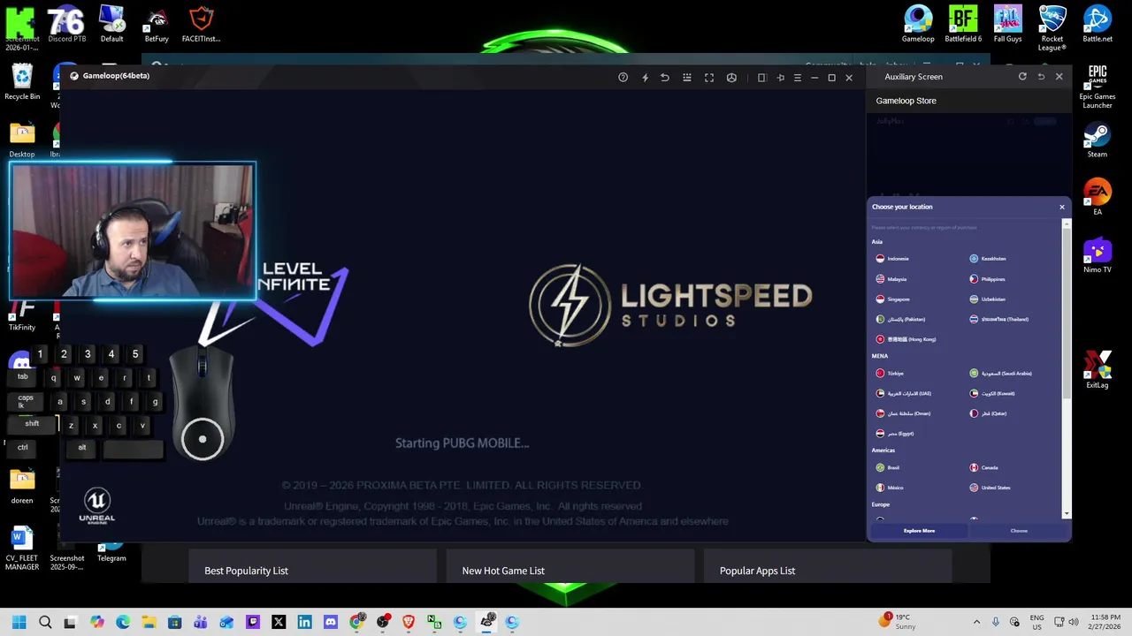Click the Auxiliary Screen back arrow
1132x636 pixels.
tap(1041, 77)
